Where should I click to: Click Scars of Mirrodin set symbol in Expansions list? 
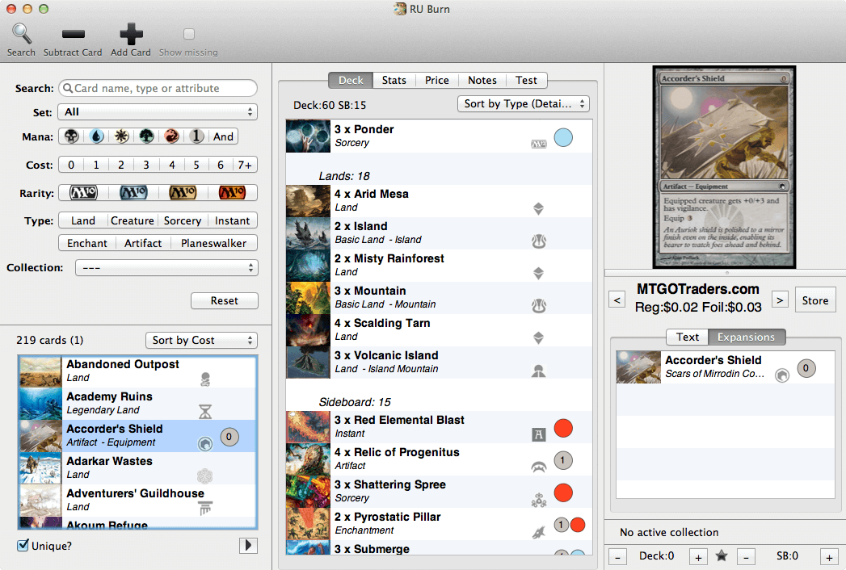(x=782, y=375)
